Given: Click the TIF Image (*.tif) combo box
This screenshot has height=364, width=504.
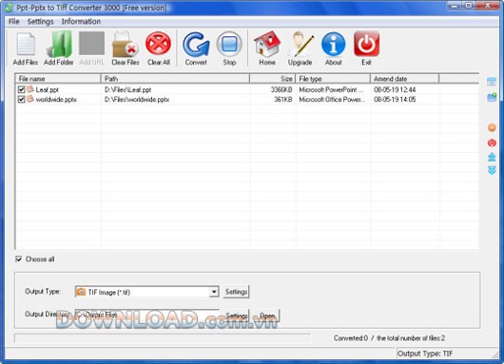Looking at the screenshot, I should [x=146, y=292].
